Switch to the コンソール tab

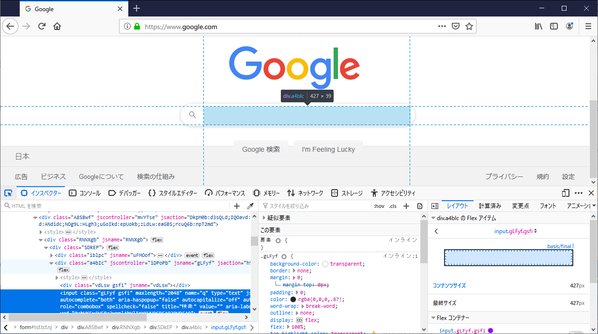pos(85,193)
